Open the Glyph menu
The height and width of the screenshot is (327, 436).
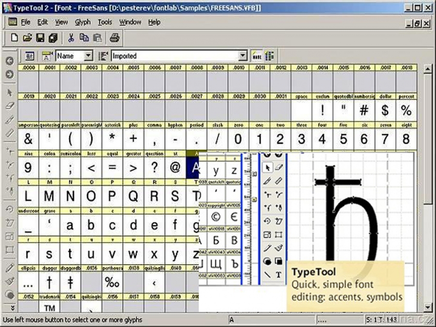point(82,22)
